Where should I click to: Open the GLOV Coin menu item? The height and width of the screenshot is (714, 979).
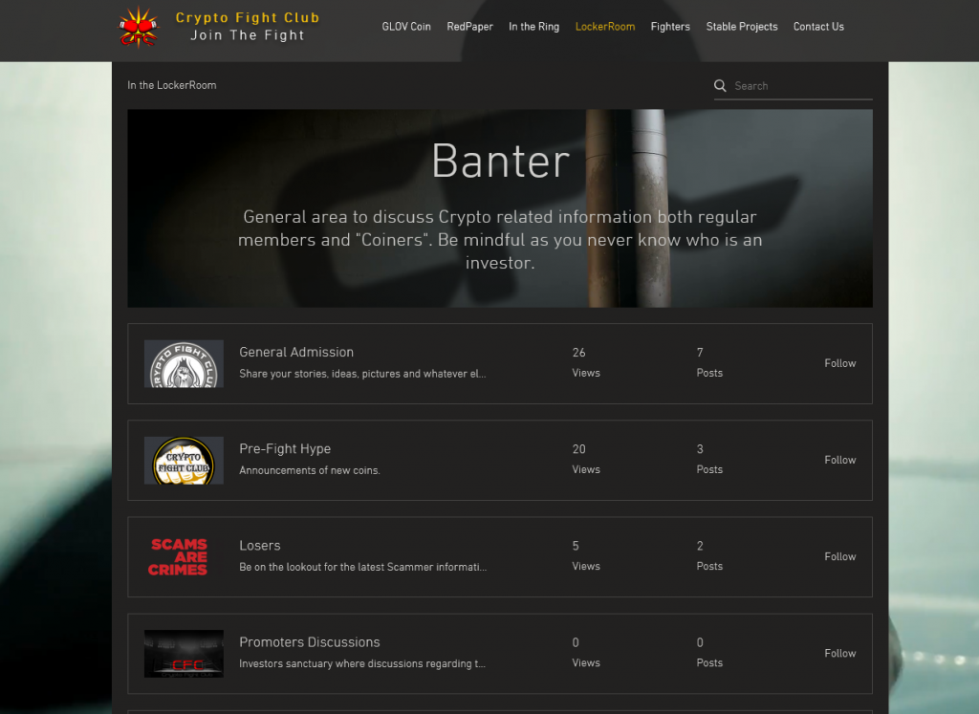(406, 26)
